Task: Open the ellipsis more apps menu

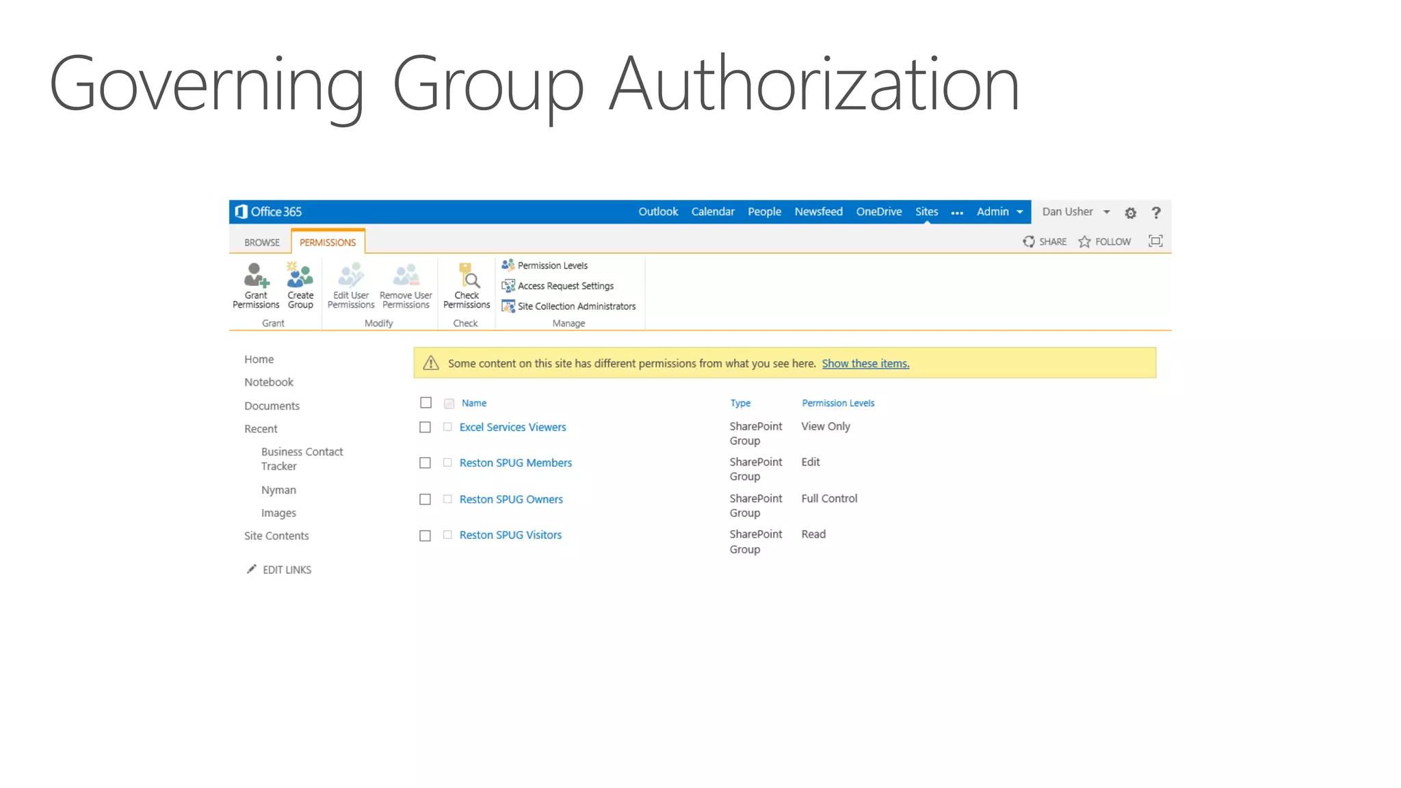Action: tap(957, 213)
